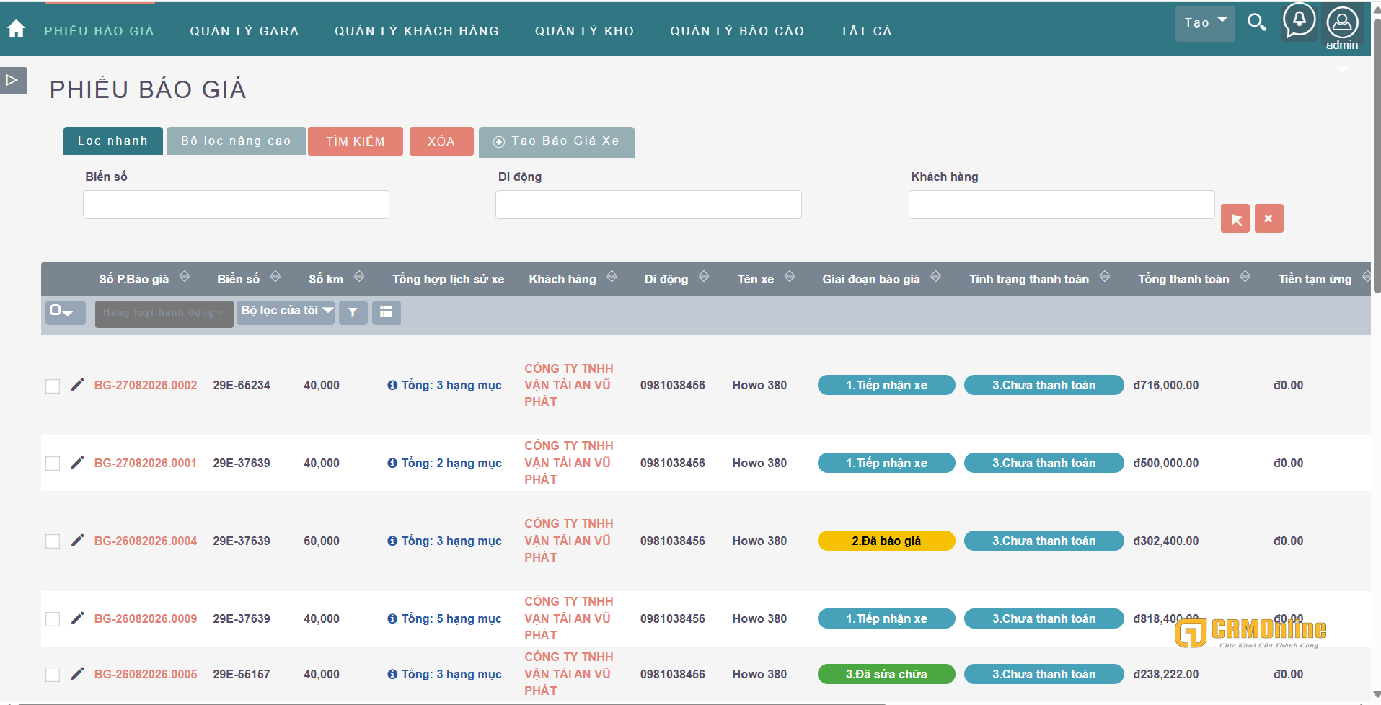This screenshot has width=1381, height=705.
Task: Open quotation link BG-26082026.0004
Action: (x=146, y=541)
